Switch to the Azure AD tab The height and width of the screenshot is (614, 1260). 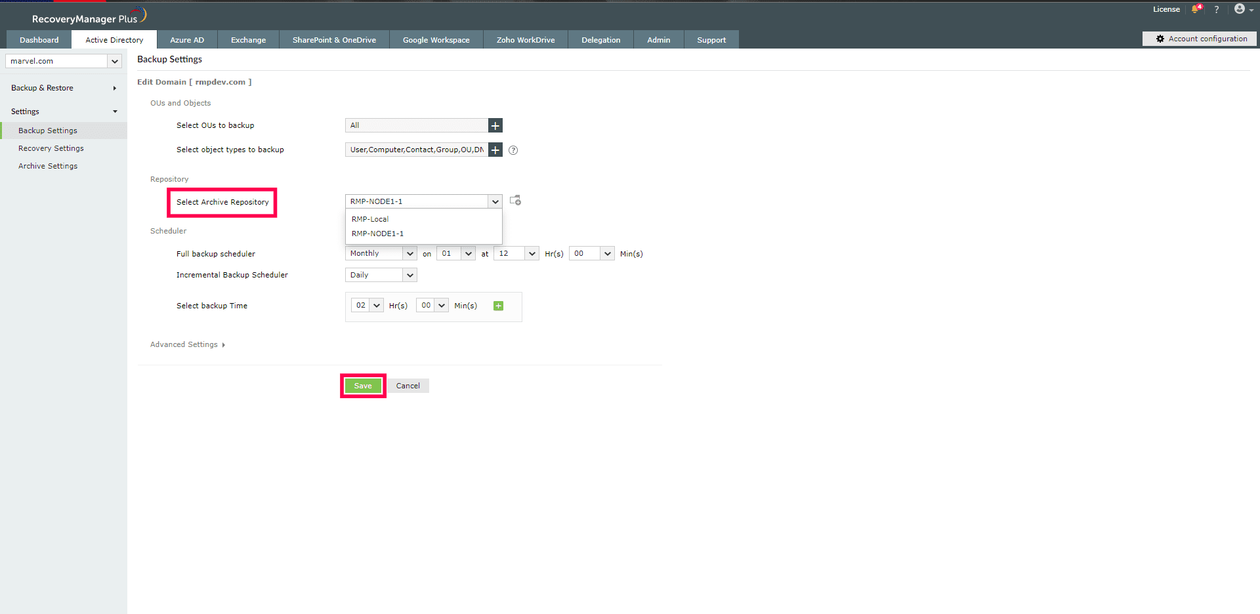click(x=187, y=39)
